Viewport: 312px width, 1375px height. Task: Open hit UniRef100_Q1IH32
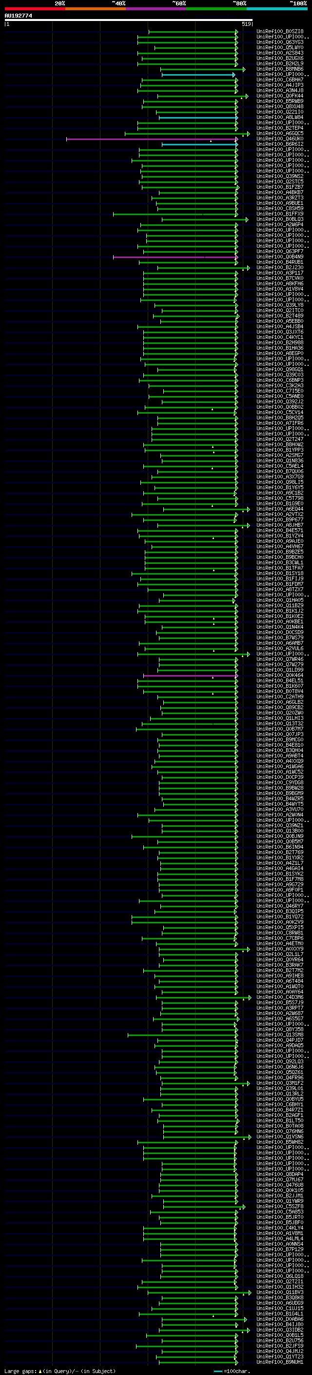coord(280,1287)
